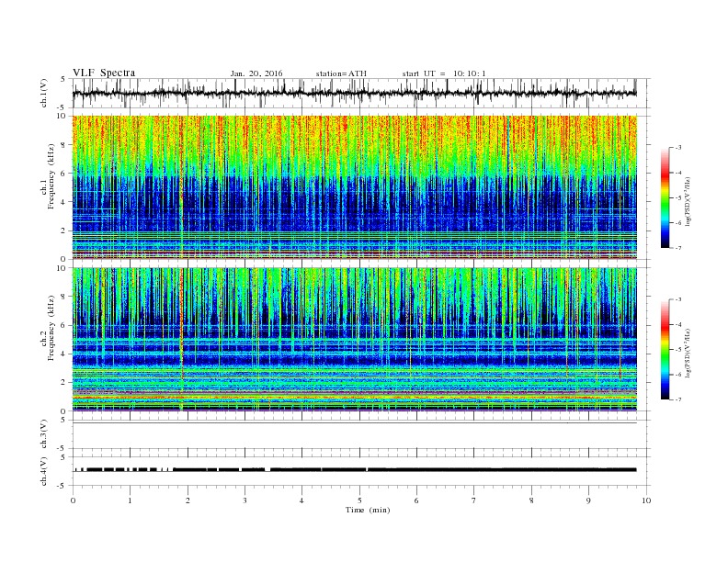Click inside the ch.2 spectrogram panel
This screenshot has height=562, width=728.
pos(354,339)
